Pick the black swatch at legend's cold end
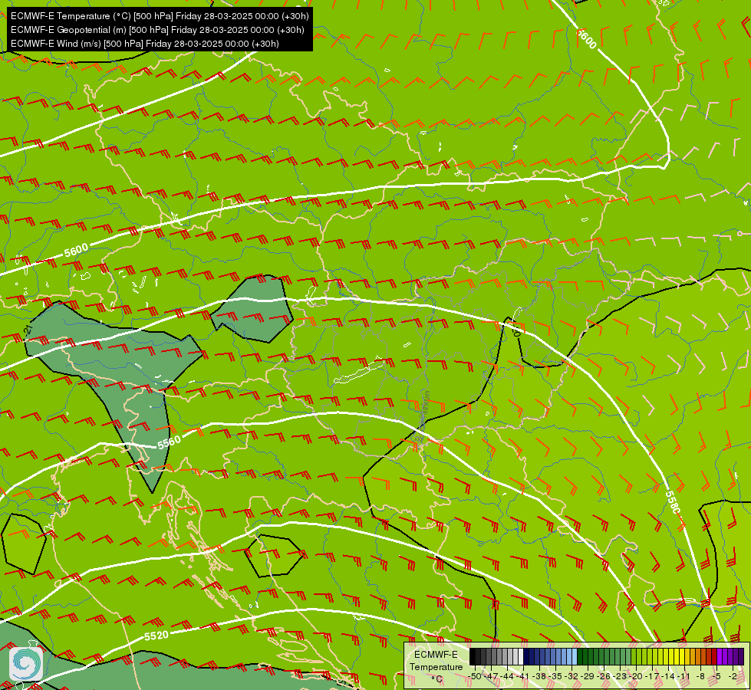This screenshot has width=751, height=690. [x=473, y=656]
